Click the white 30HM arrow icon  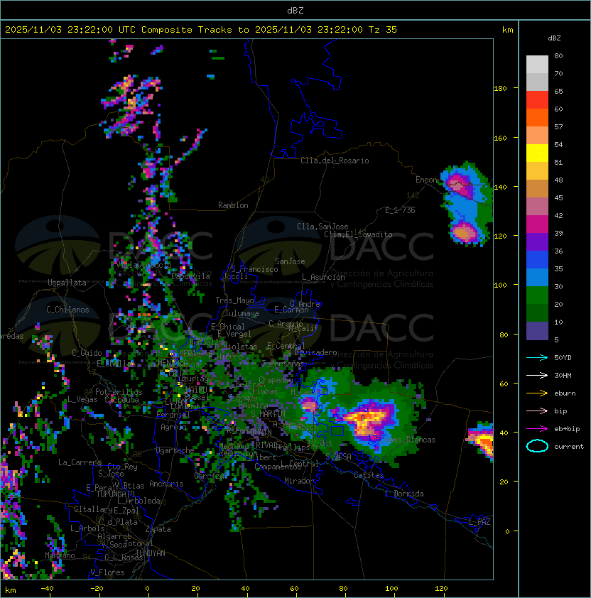tap(537, 375)
